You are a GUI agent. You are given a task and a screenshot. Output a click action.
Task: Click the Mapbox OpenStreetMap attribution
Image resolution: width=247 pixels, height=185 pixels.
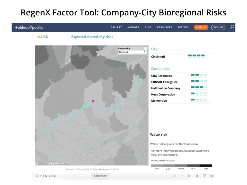tap(52, 164)
